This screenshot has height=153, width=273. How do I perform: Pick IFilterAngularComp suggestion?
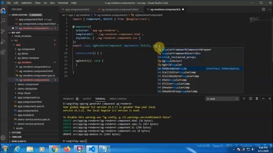[200, 84]
